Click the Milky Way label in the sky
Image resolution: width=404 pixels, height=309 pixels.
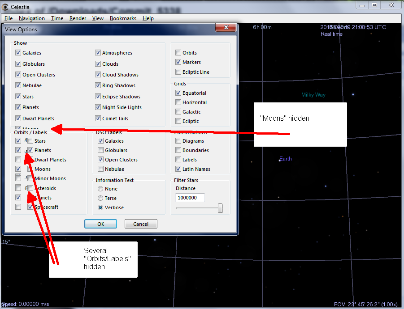click(313, 95)
